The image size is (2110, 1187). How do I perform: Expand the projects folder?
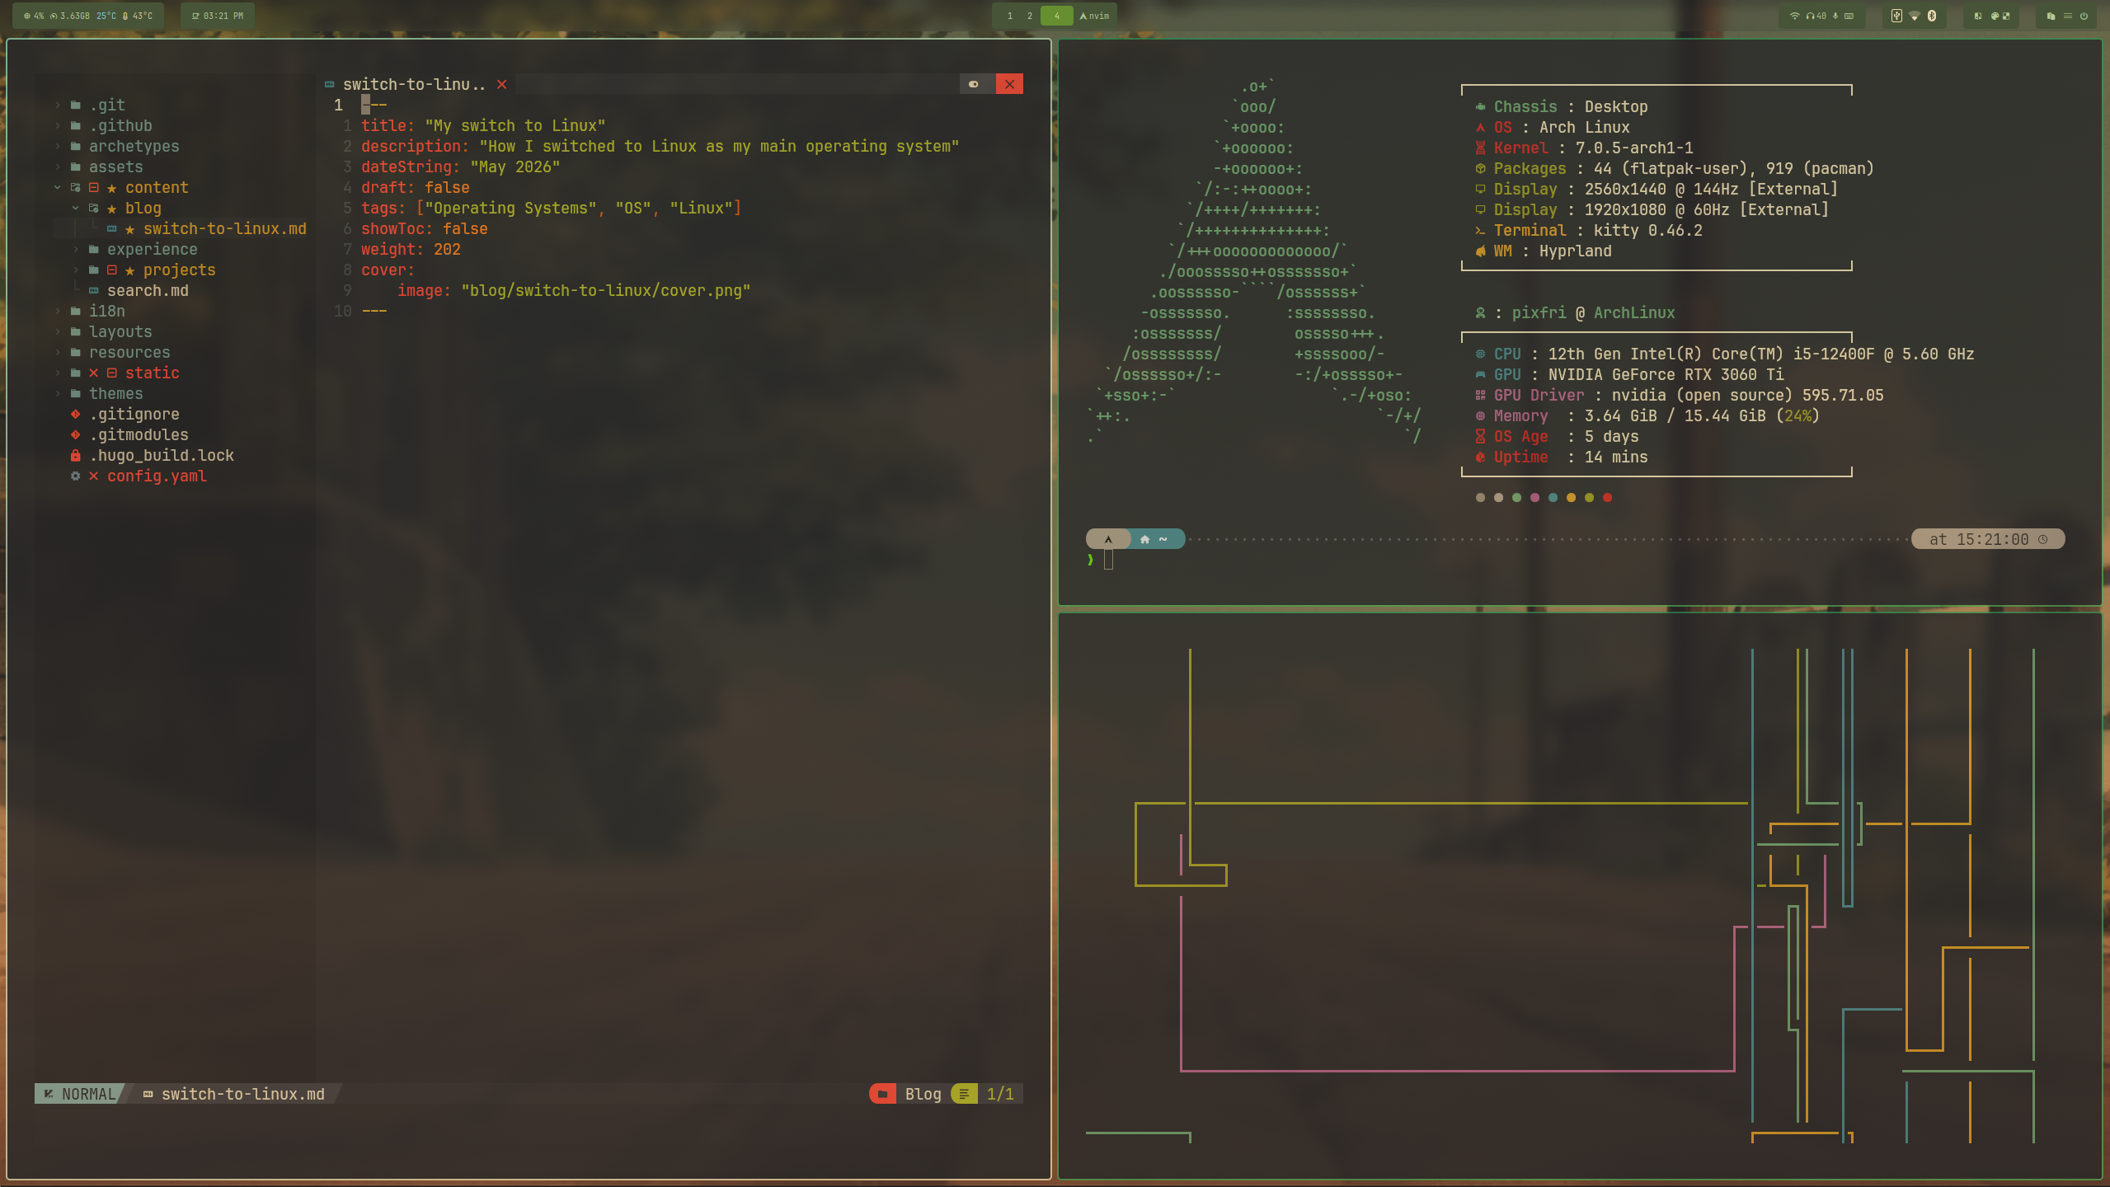75,270
